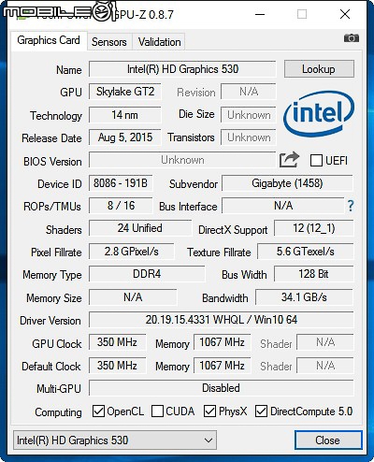Click the Intel logo
The width and height of the screenshot is (374, 462).
[x=319, y=114]
